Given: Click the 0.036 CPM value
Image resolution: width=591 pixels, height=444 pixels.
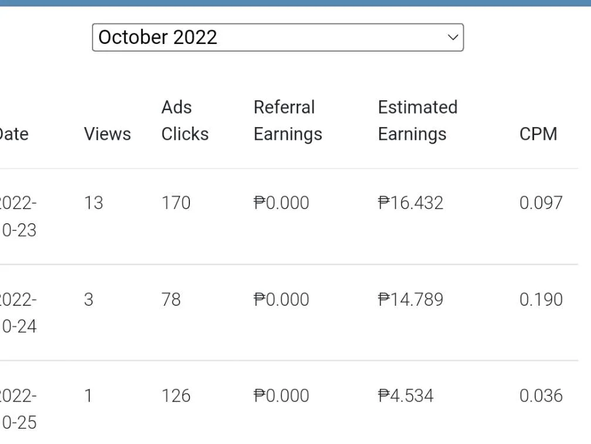Looking at the screenshot, I should [x=541, y=396].
